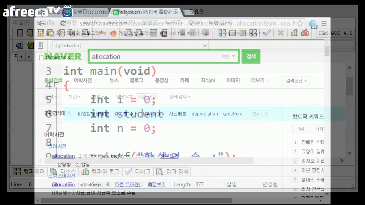Viewport: 365px width, 205px height.
Task: Expand the 더보기 more-tabs dropdown
Action: [x=259, y=80]
